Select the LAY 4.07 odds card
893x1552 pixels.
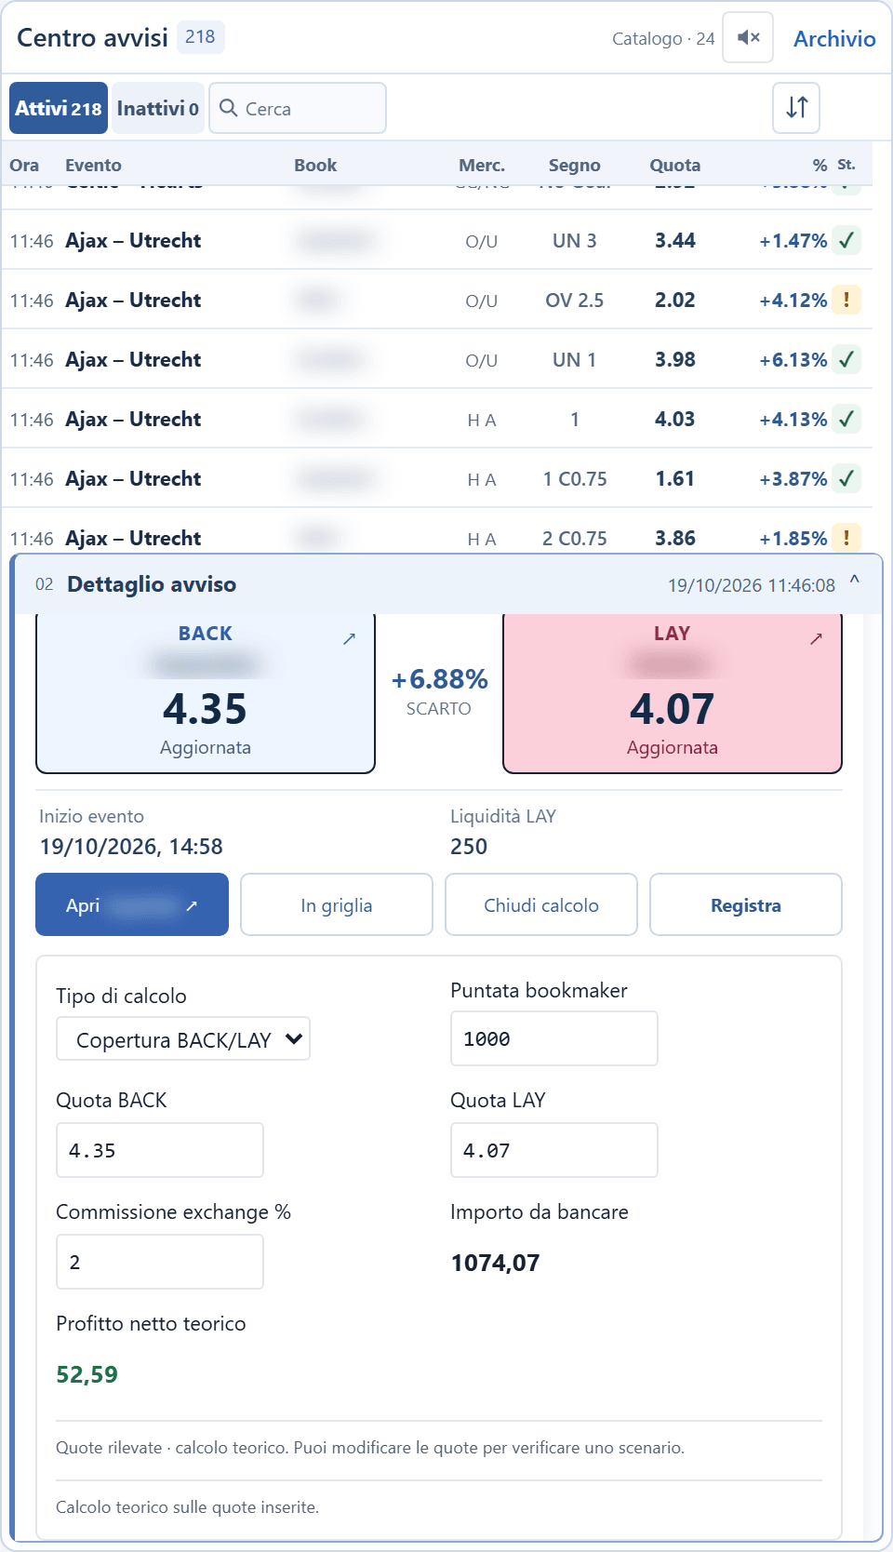[673, 693]
